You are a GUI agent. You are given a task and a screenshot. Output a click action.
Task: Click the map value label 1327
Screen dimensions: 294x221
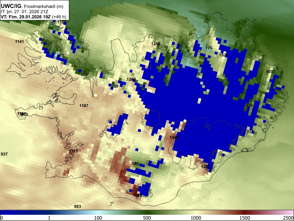205,167
